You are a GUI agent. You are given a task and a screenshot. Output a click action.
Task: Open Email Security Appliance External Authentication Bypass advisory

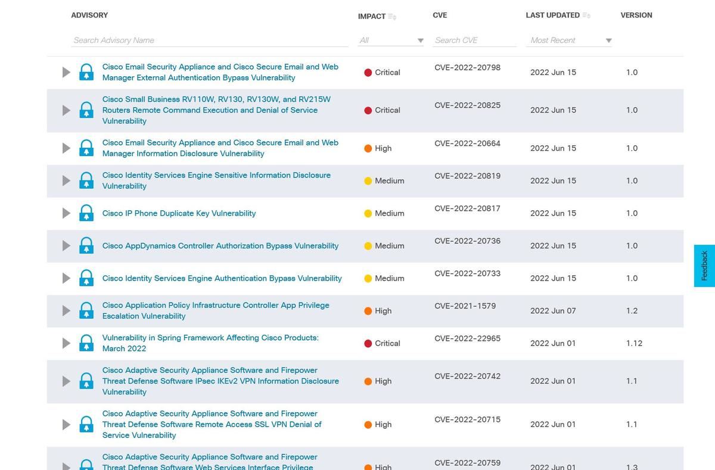click(x=220, y=72)
